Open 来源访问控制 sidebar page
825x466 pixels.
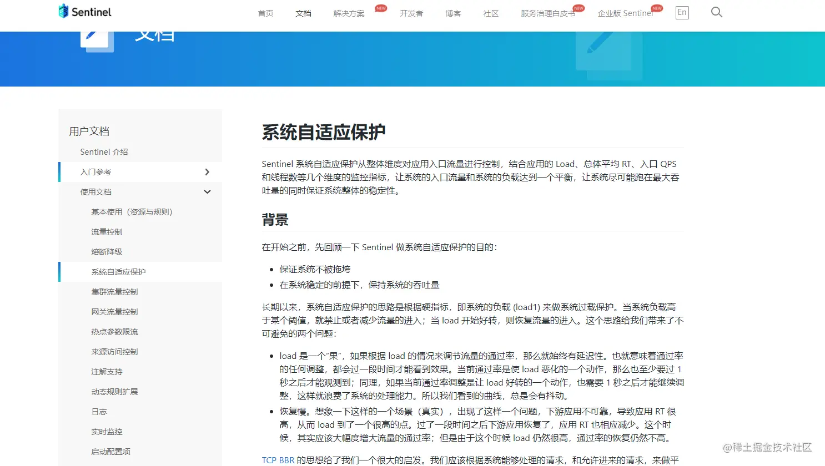click(x=114, y=352)
